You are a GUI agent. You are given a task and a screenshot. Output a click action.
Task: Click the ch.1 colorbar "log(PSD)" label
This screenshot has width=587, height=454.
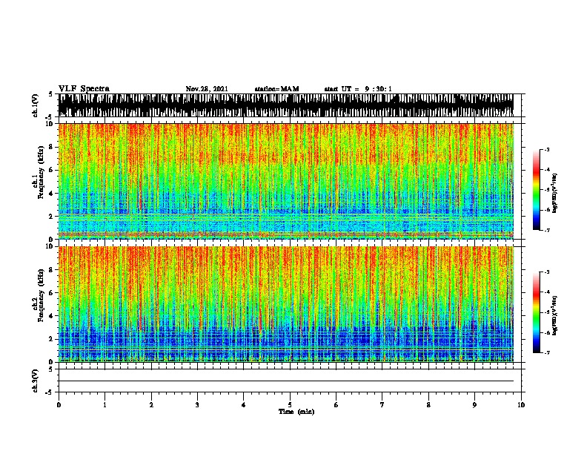554,193
